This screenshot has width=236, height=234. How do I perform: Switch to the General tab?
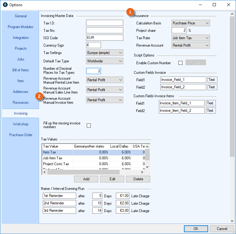point(21,16)
